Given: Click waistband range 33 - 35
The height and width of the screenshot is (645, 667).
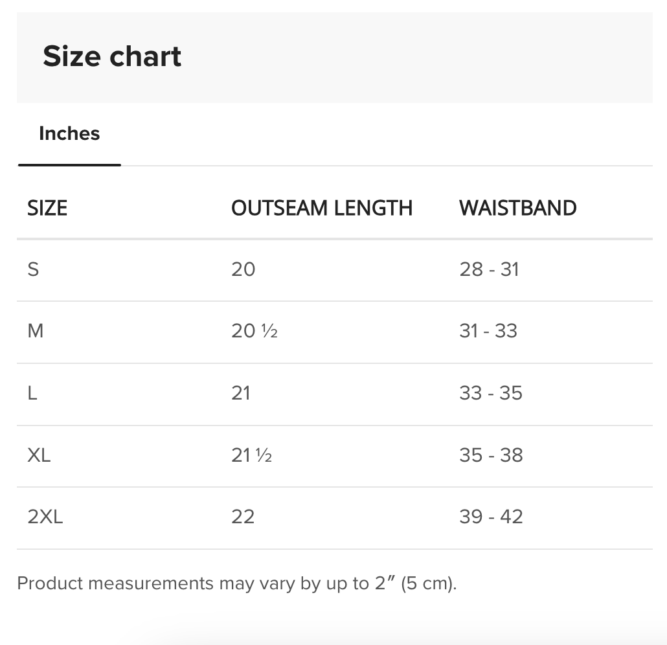Looking at the screenshot, I should tap(491, 393).
